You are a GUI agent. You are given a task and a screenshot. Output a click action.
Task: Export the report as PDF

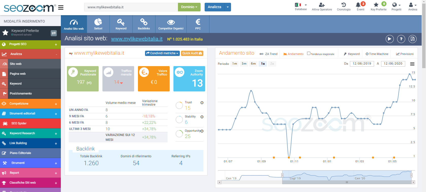[x=413, y=39]
